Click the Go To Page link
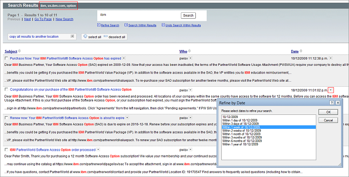This screenshot has height=177, width=349. [43, 19]
